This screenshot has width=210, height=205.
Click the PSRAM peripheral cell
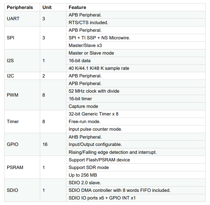click(x=22, y=167)
